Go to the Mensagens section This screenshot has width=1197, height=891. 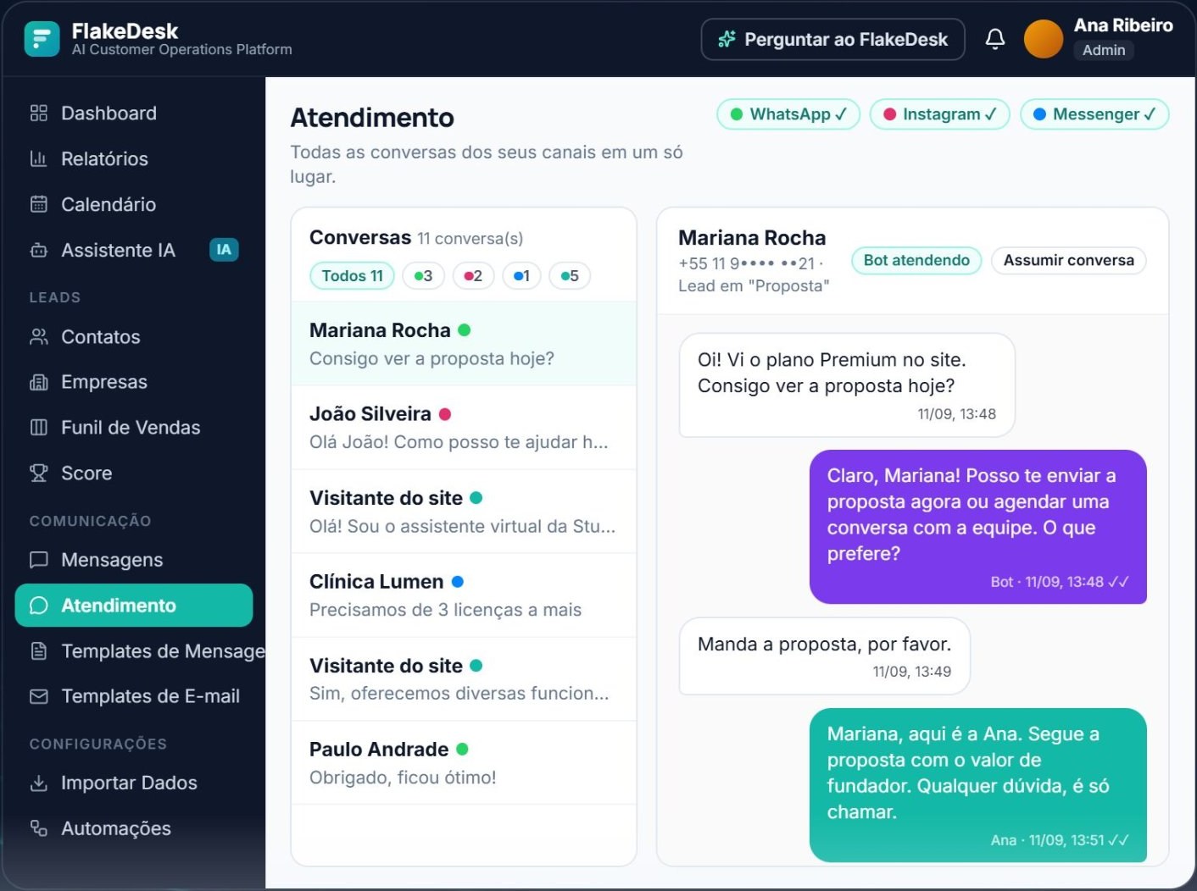click(x=134, y=560)
